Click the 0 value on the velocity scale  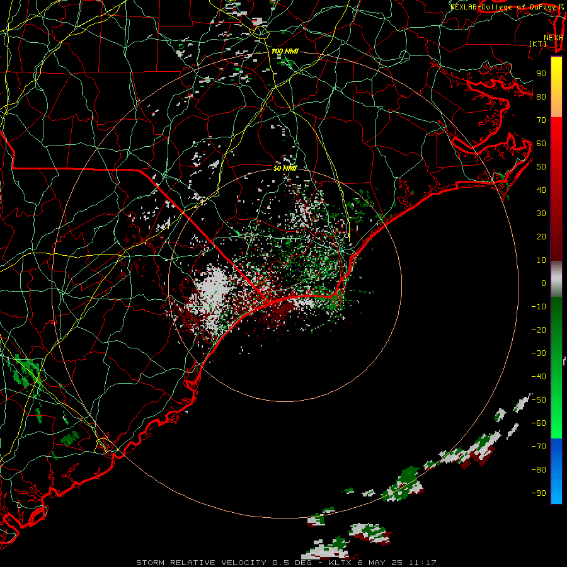(544, 283)
